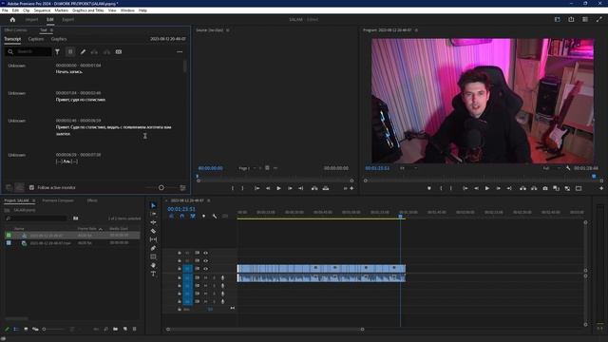Toggle eye visibility of track containing video clip

click(205, 268)
